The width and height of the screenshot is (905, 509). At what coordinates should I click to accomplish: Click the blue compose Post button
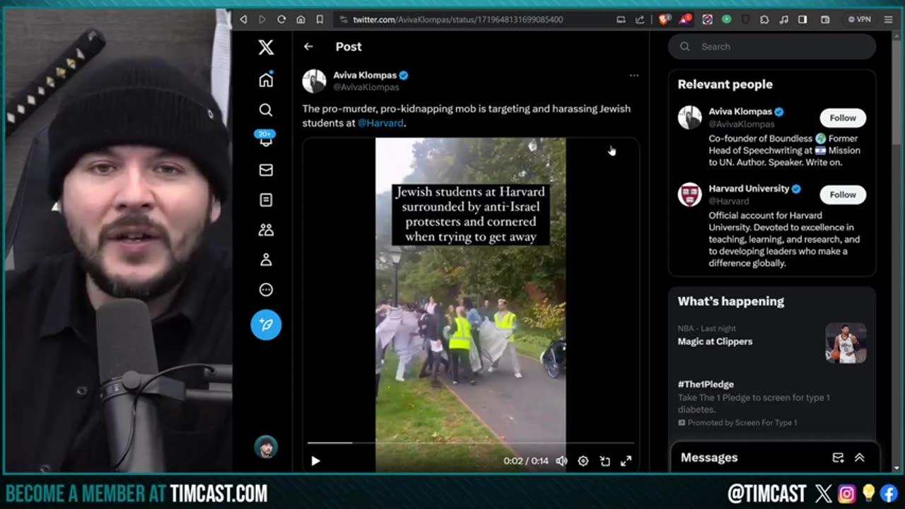(x=266, y=324)
